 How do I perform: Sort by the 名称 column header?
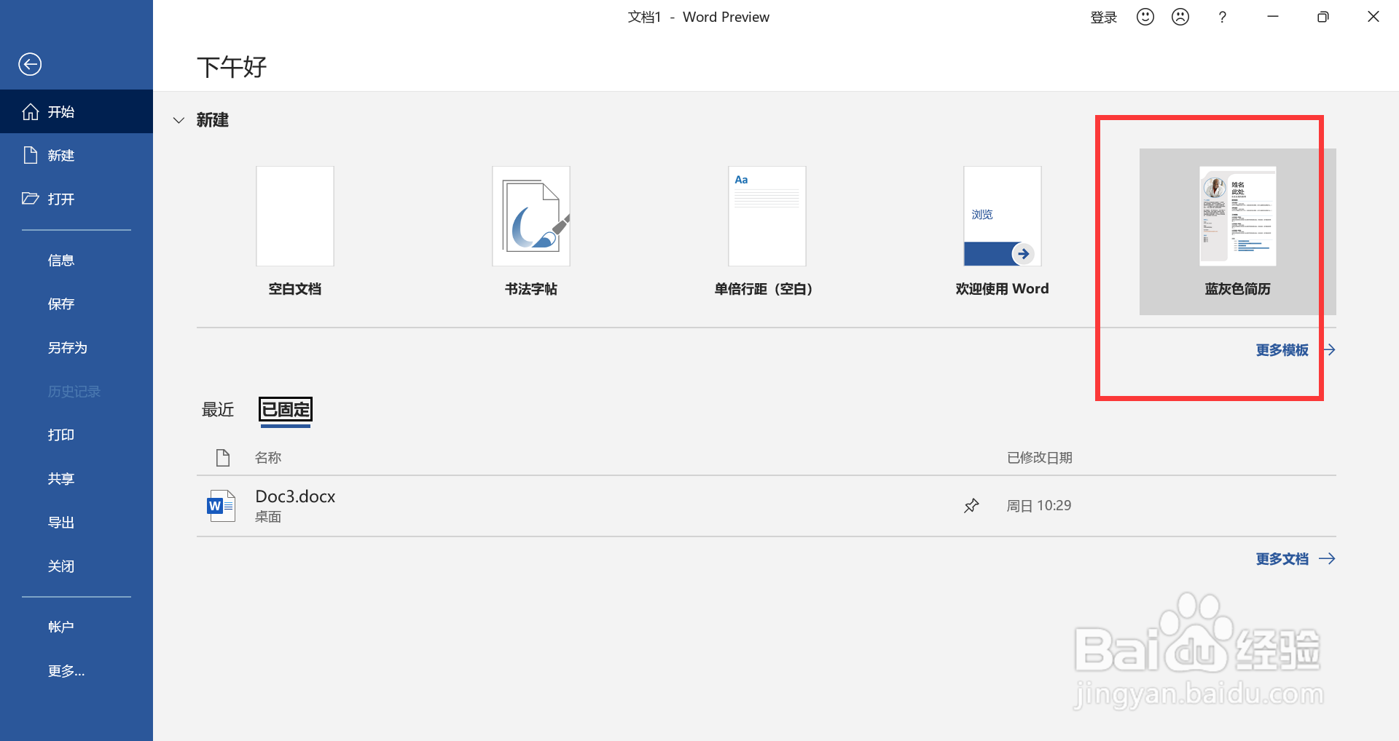click(268, 458)
